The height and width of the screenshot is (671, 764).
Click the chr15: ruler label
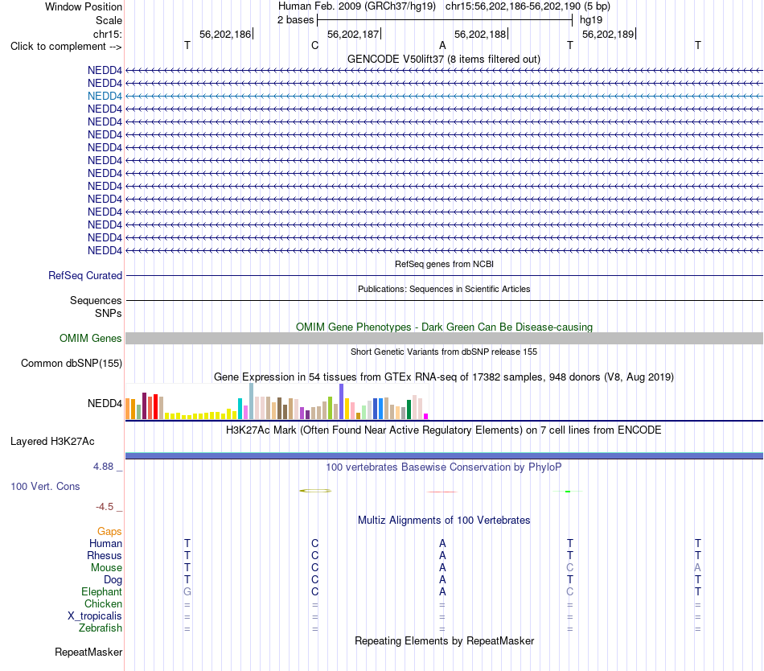[108, 34]
